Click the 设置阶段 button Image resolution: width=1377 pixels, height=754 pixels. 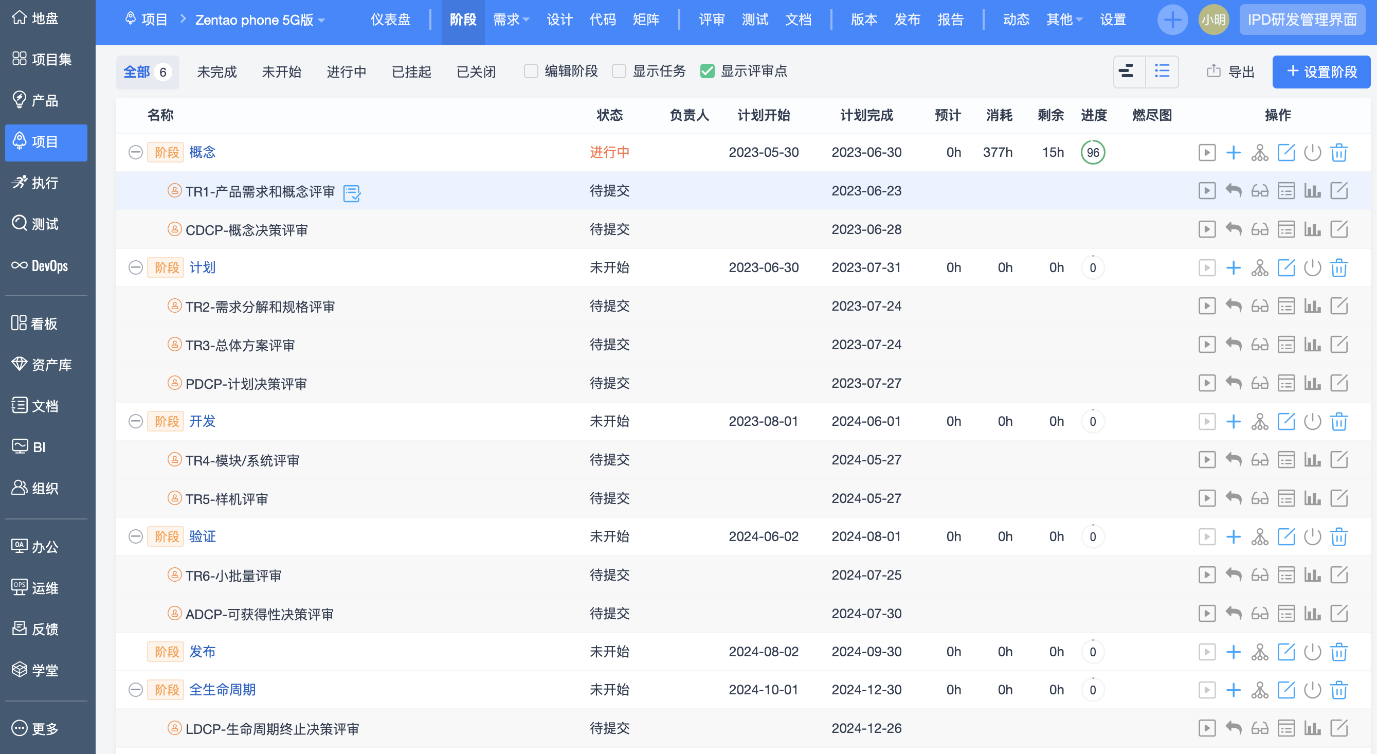[x=1321, y=71]
